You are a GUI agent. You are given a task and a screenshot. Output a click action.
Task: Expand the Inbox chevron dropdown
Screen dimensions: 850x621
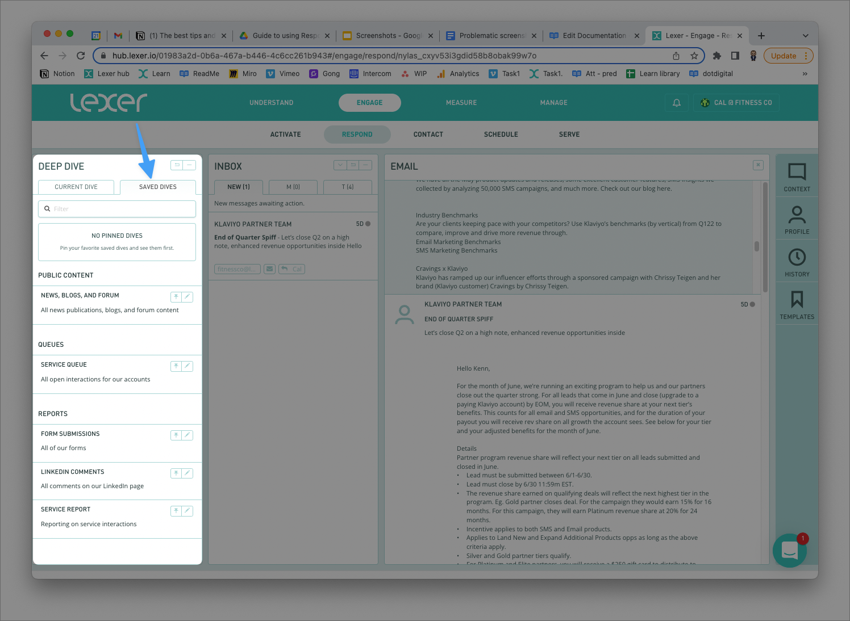point(340,165)
